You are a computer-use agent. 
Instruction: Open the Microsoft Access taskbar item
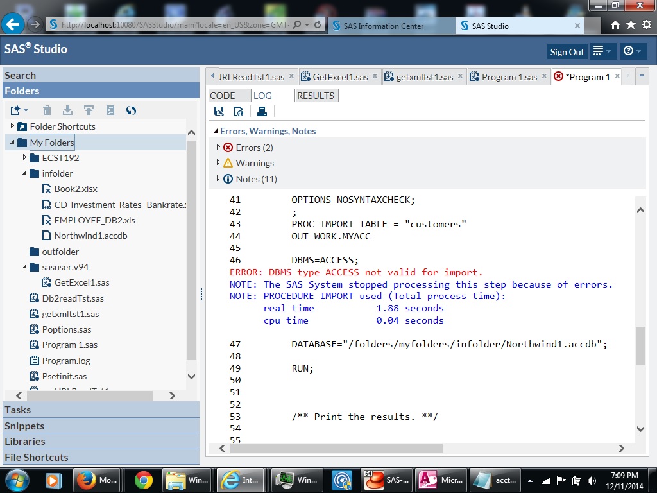440,480
